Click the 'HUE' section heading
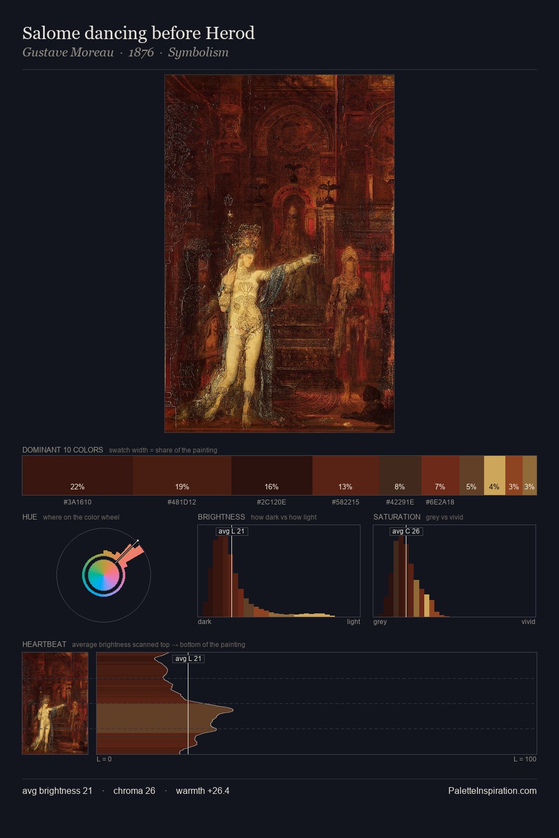 click(x=30, y=517)
